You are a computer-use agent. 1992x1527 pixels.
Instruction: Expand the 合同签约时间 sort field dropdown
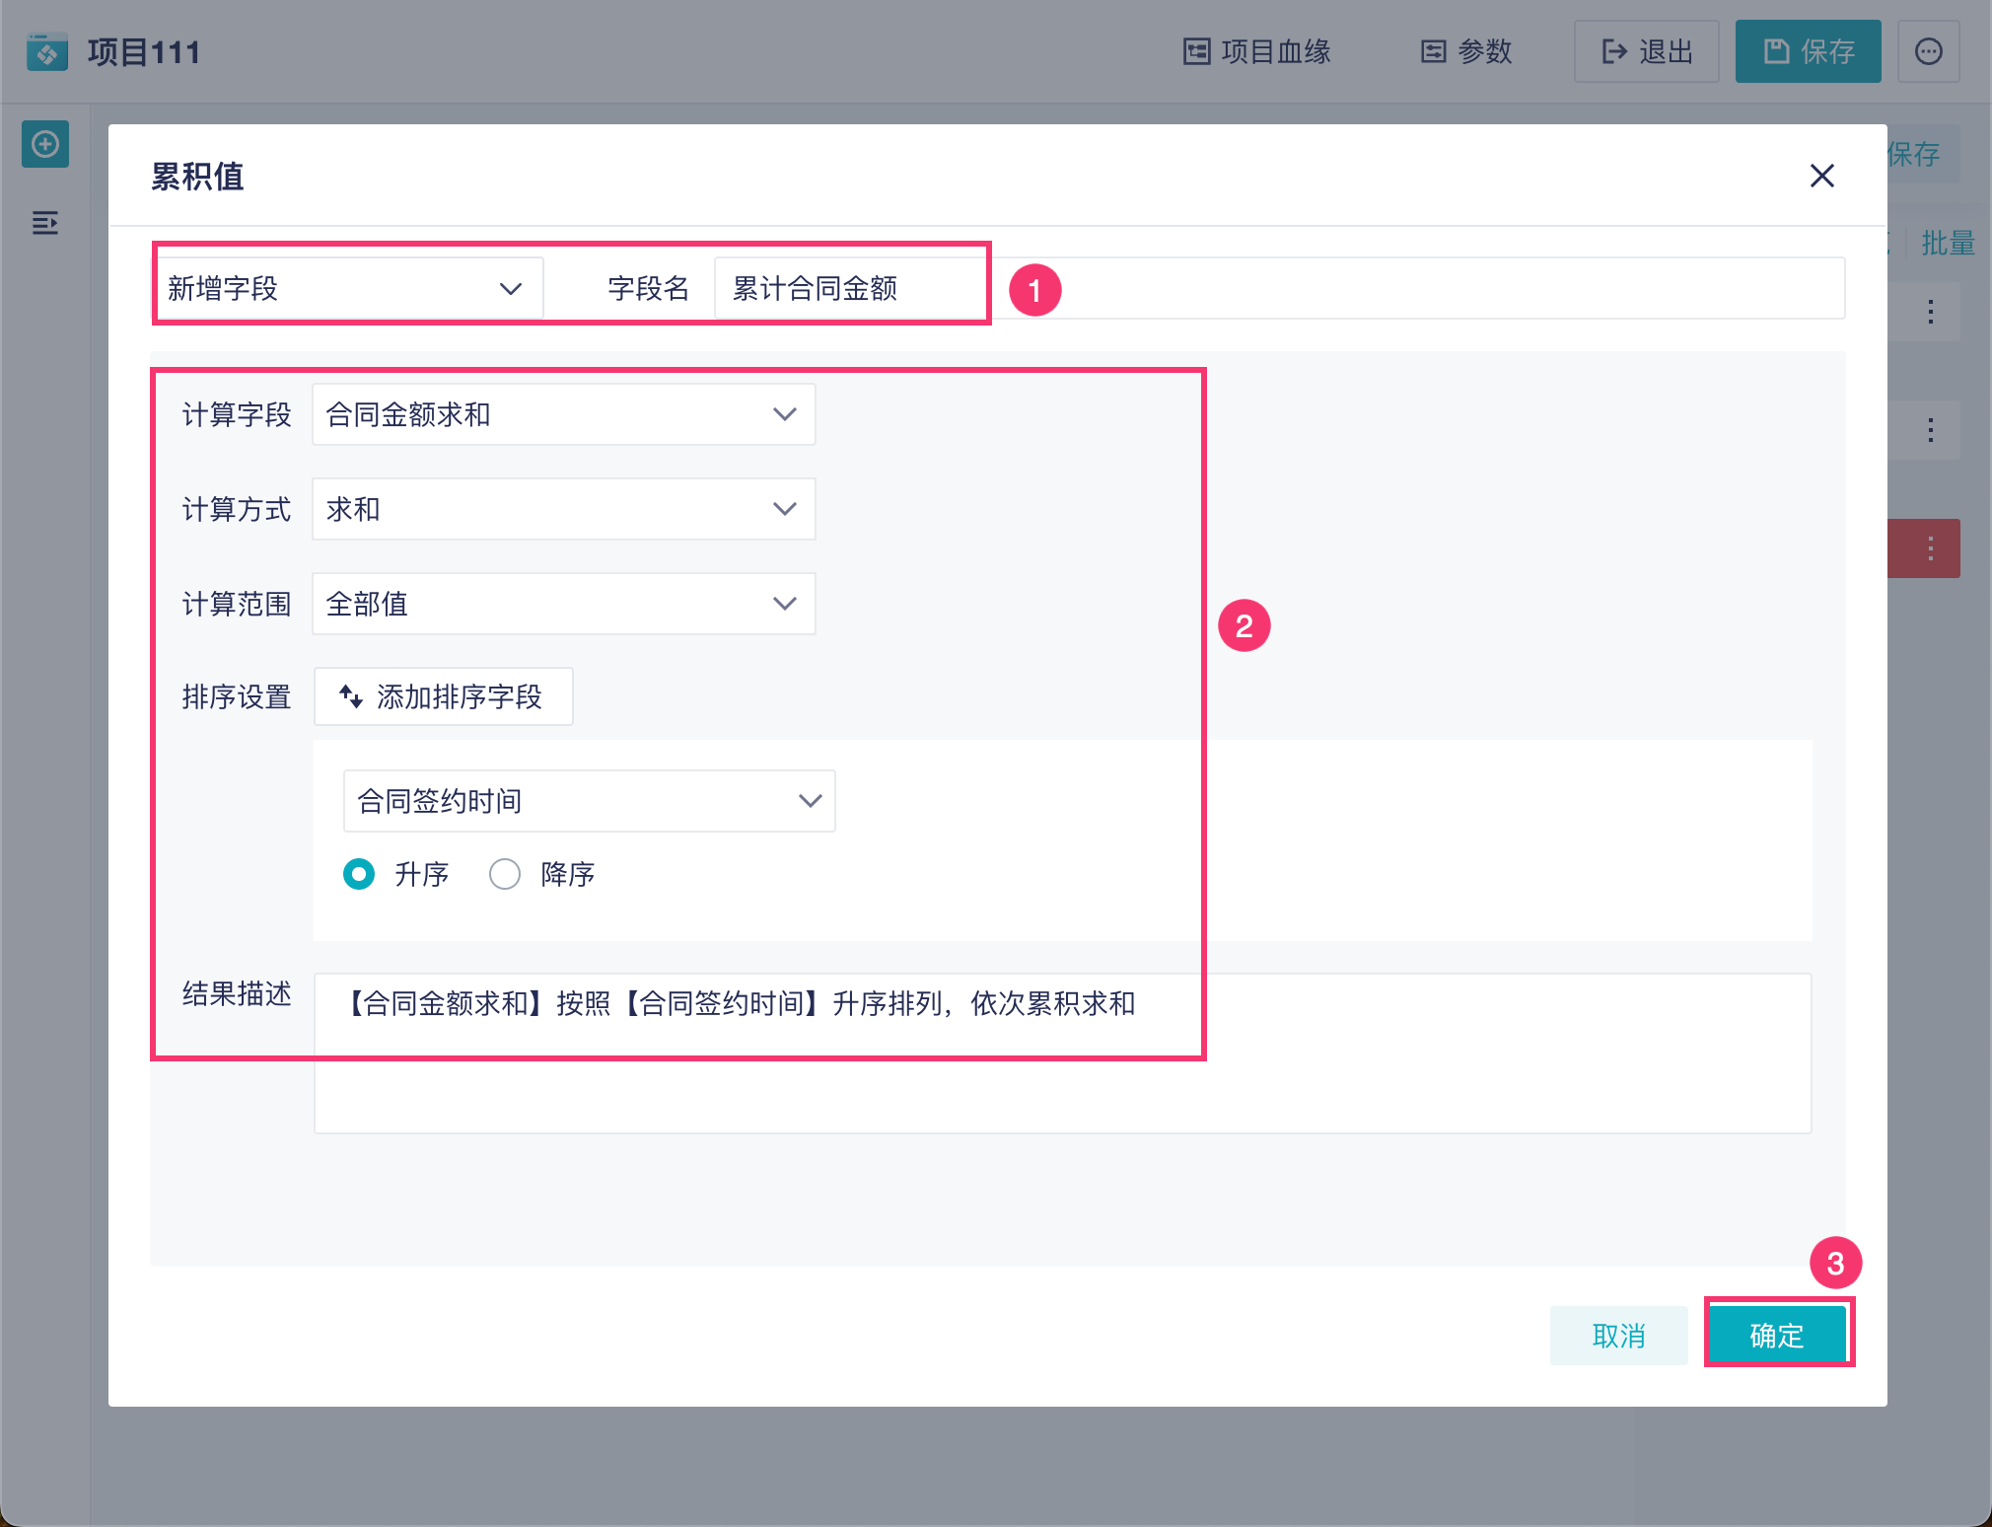pos(589,801)
